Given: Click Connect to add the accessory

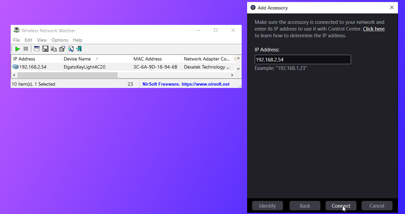Looking at the screenshot, I should 341,206.
